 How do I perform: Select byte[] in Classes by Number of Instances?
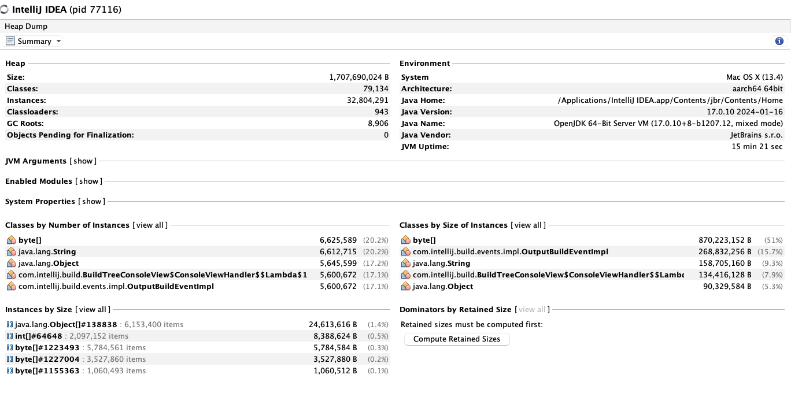[30, 240]
